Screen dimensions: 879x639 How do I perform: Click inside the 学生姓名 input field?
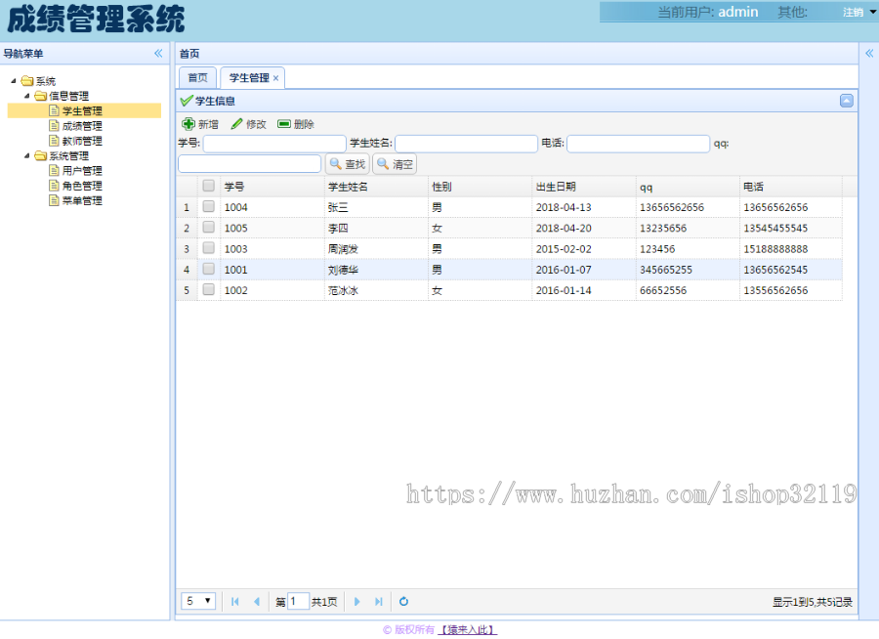[x=466, y=144]
